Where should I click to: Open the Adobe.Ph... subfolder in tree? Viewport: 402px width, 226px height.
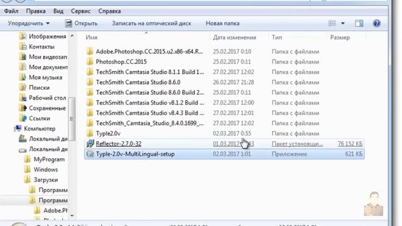click(55, 211)
